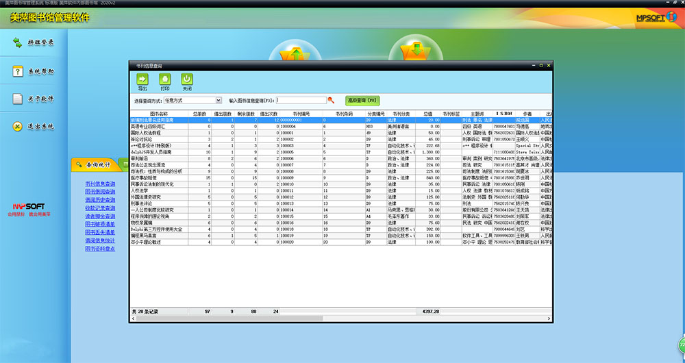Click the 关于软件 about software icon
Viewport: 685px width, 363px height.
[x=18, y=99]
